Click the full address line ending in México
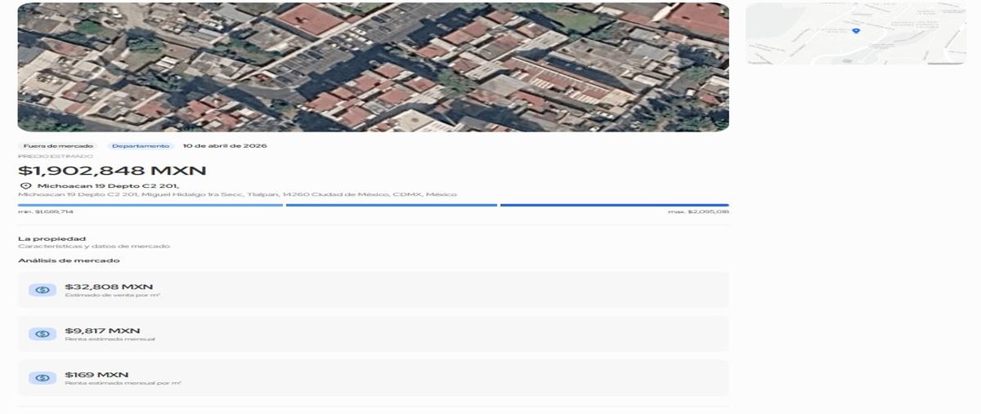 coord(237,195)
